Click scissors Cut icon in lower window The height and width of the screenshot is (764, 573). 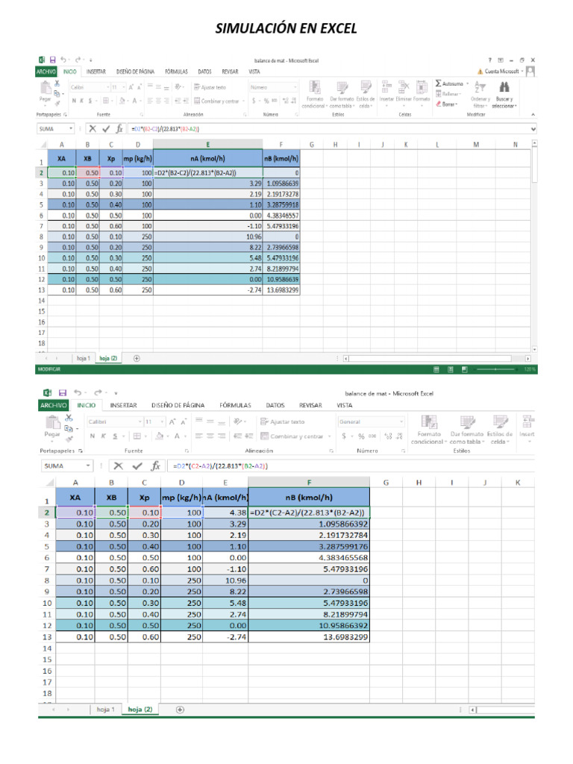69,418
